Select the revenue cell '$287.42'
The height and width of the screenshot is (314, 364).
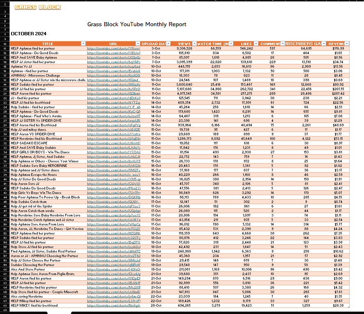pyautogui.click(x=338, y=93)
